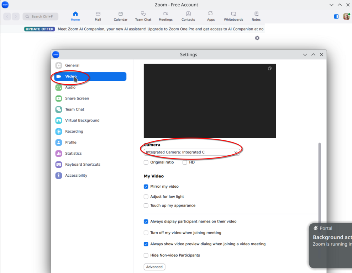Enable Touch up my appearance
This screenshot has height=273, width=352.
pyautogui.click(x=146, y=205)
